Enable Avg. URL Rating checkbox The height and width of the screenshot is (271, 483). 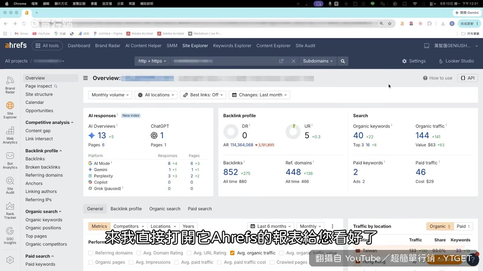(x=190, y=253)
